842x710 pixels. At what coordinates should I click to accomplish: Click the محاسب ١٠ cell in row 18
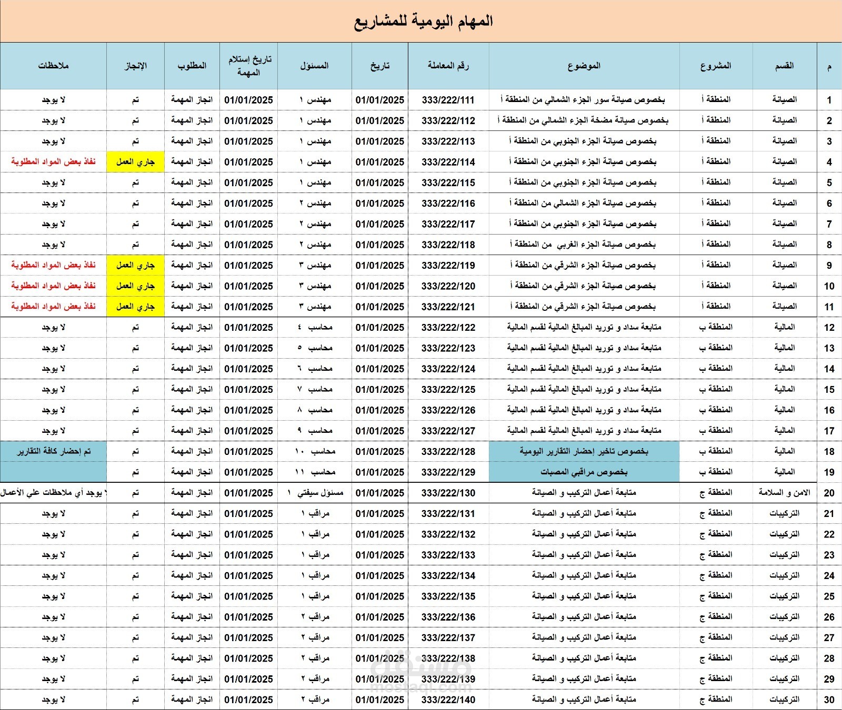pyautogui.click(x=316, y=451)
